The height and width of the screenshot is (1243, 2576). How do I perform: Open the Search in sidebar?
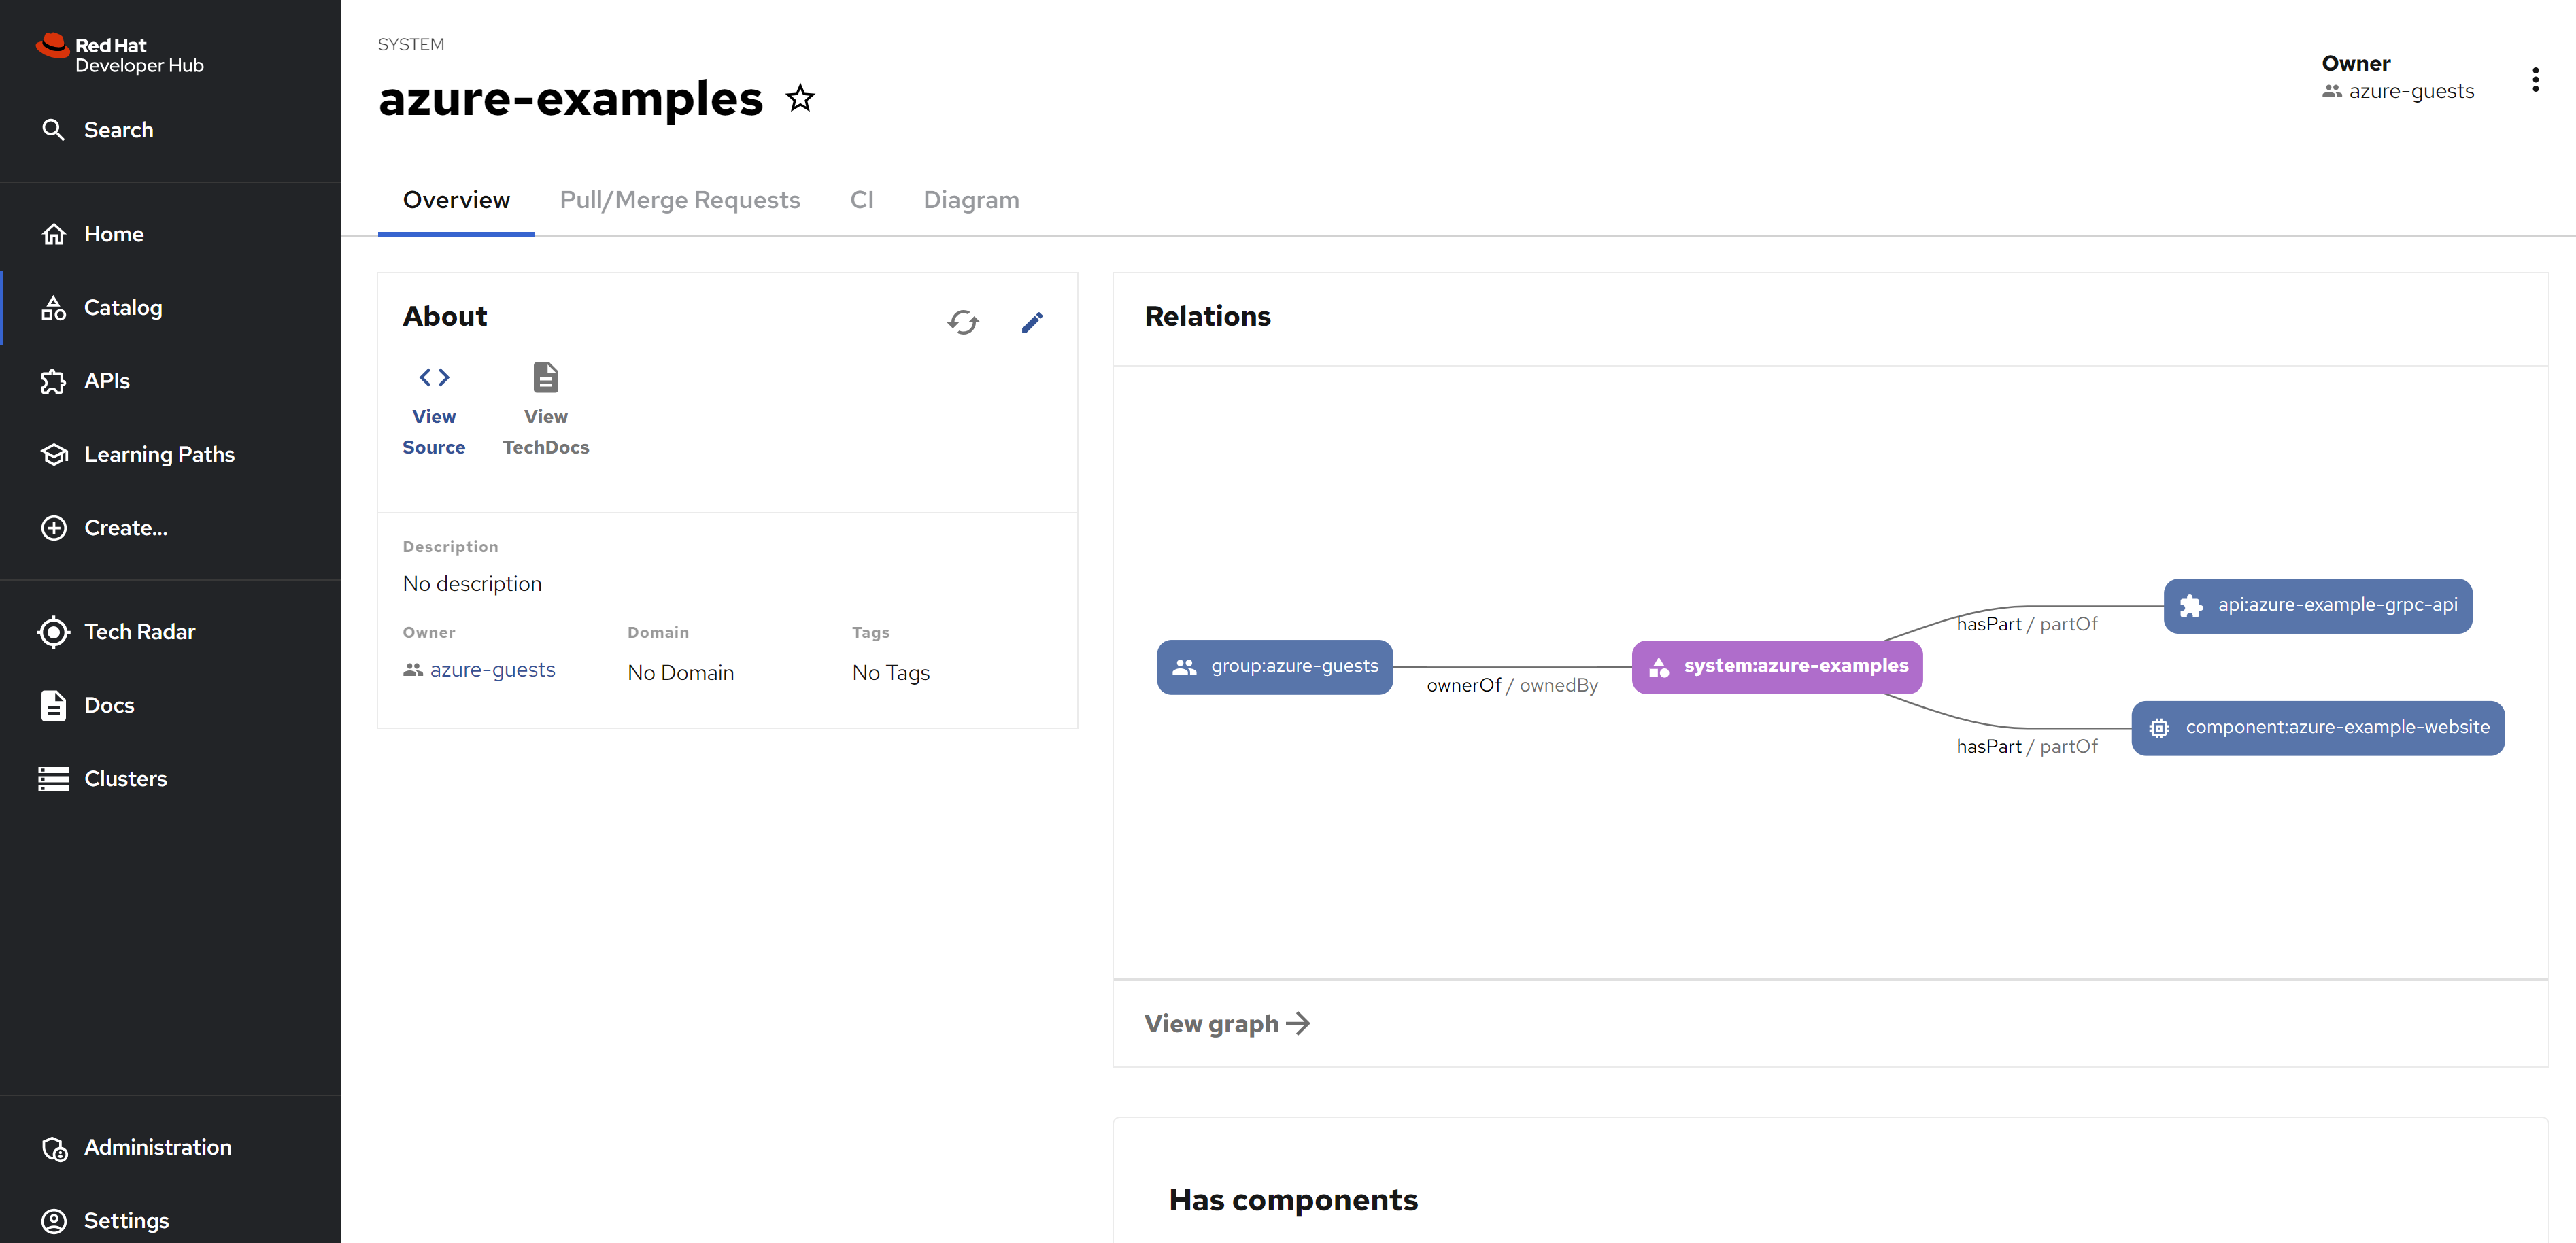118,130
